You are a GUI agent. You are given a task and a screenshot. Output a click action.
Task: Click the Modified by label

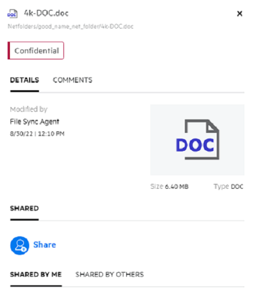click(29, 109)
